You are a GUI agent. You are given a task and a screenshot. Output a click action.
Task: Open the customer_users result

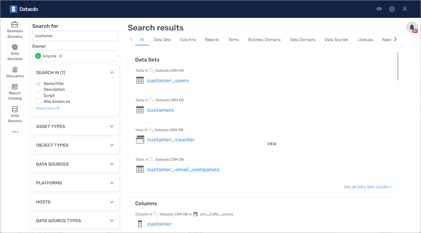click(168, 80)
